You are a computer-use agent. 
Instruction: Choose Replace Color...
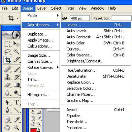(96, 82)
